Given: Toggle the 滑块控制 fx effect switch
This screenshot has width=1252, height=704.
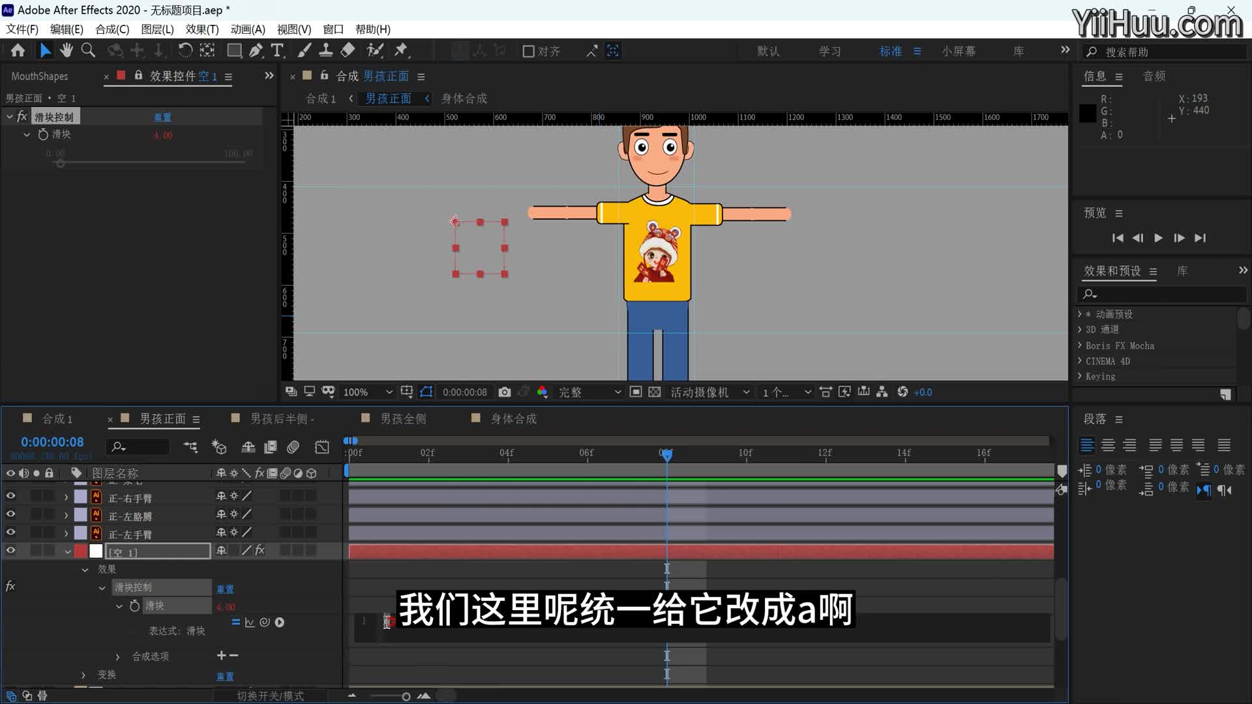Looking at the screenshot, I should pyautogui.click(x=10, y=587).
